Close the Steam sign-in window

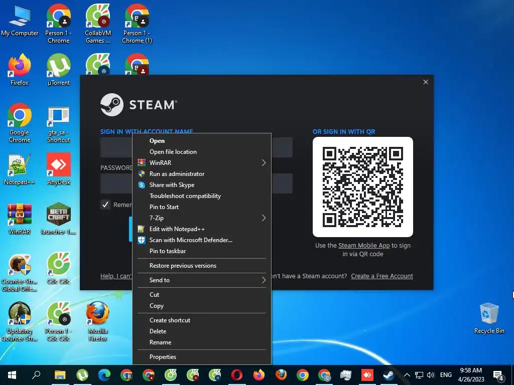pyautogui.click(x=426, y=82)
